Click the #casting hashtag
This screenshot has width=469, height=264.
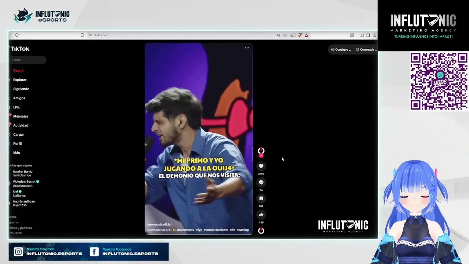point(243,230)
